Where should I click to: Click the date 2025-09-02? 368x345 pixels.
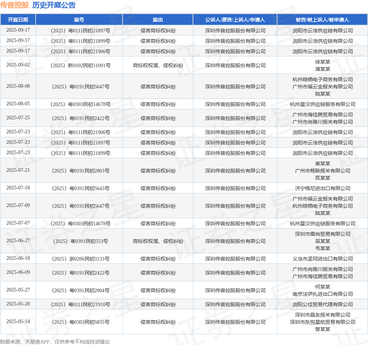click(18, 65)
